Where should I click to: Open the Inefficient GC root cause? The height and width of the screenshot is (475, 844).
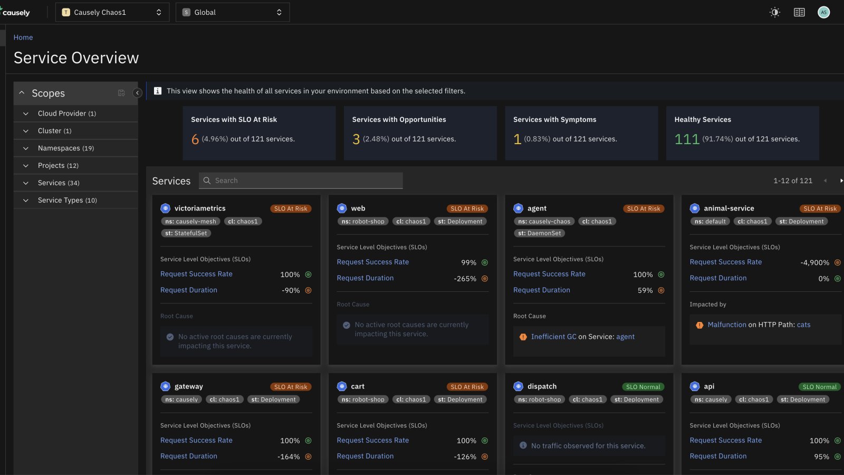coord(553,336)
